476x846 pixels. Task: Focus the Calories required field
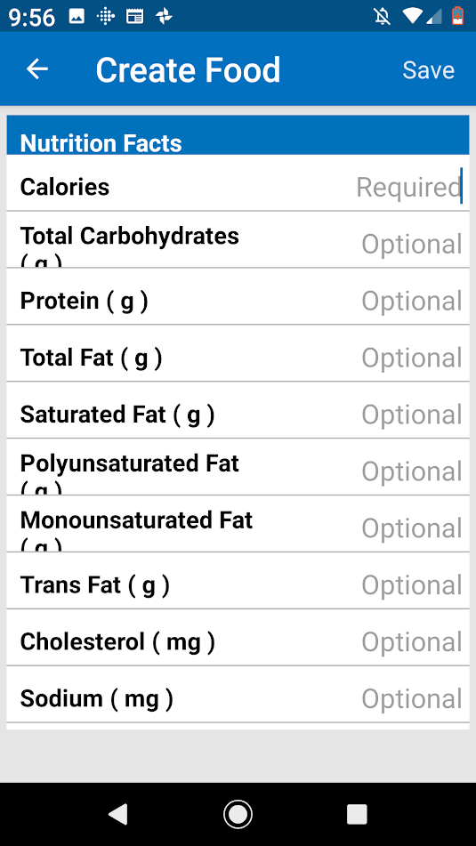(x=238, y=183)
